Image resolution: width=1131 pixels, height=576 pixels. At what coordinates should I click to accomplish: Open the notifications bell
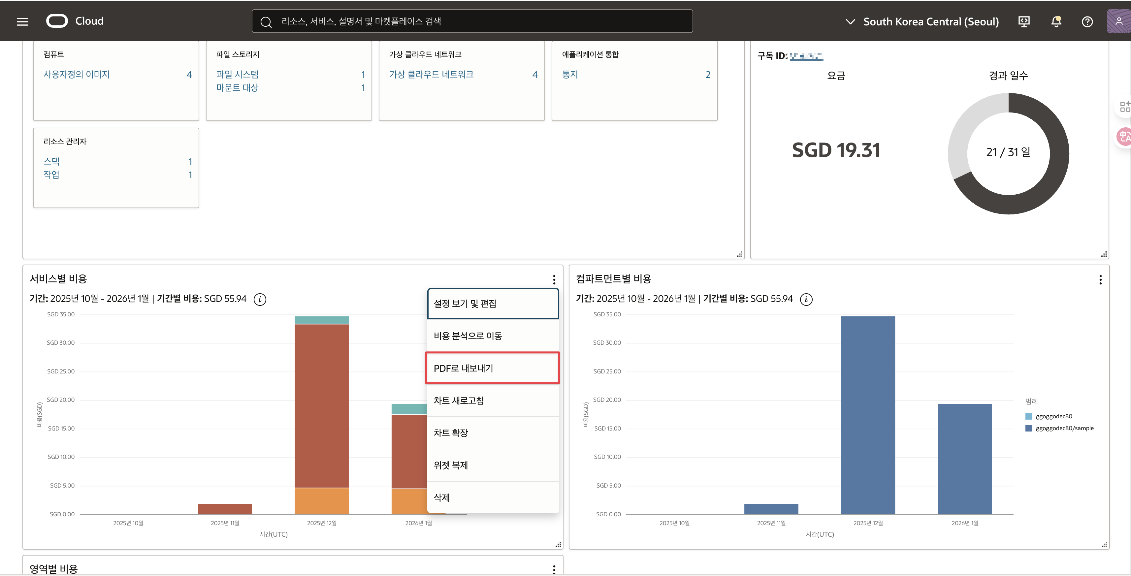pyautogui.click(x=1056, y=21)
